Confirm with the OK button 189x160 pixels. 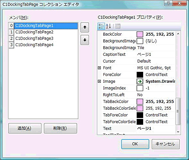pos(135,144)
